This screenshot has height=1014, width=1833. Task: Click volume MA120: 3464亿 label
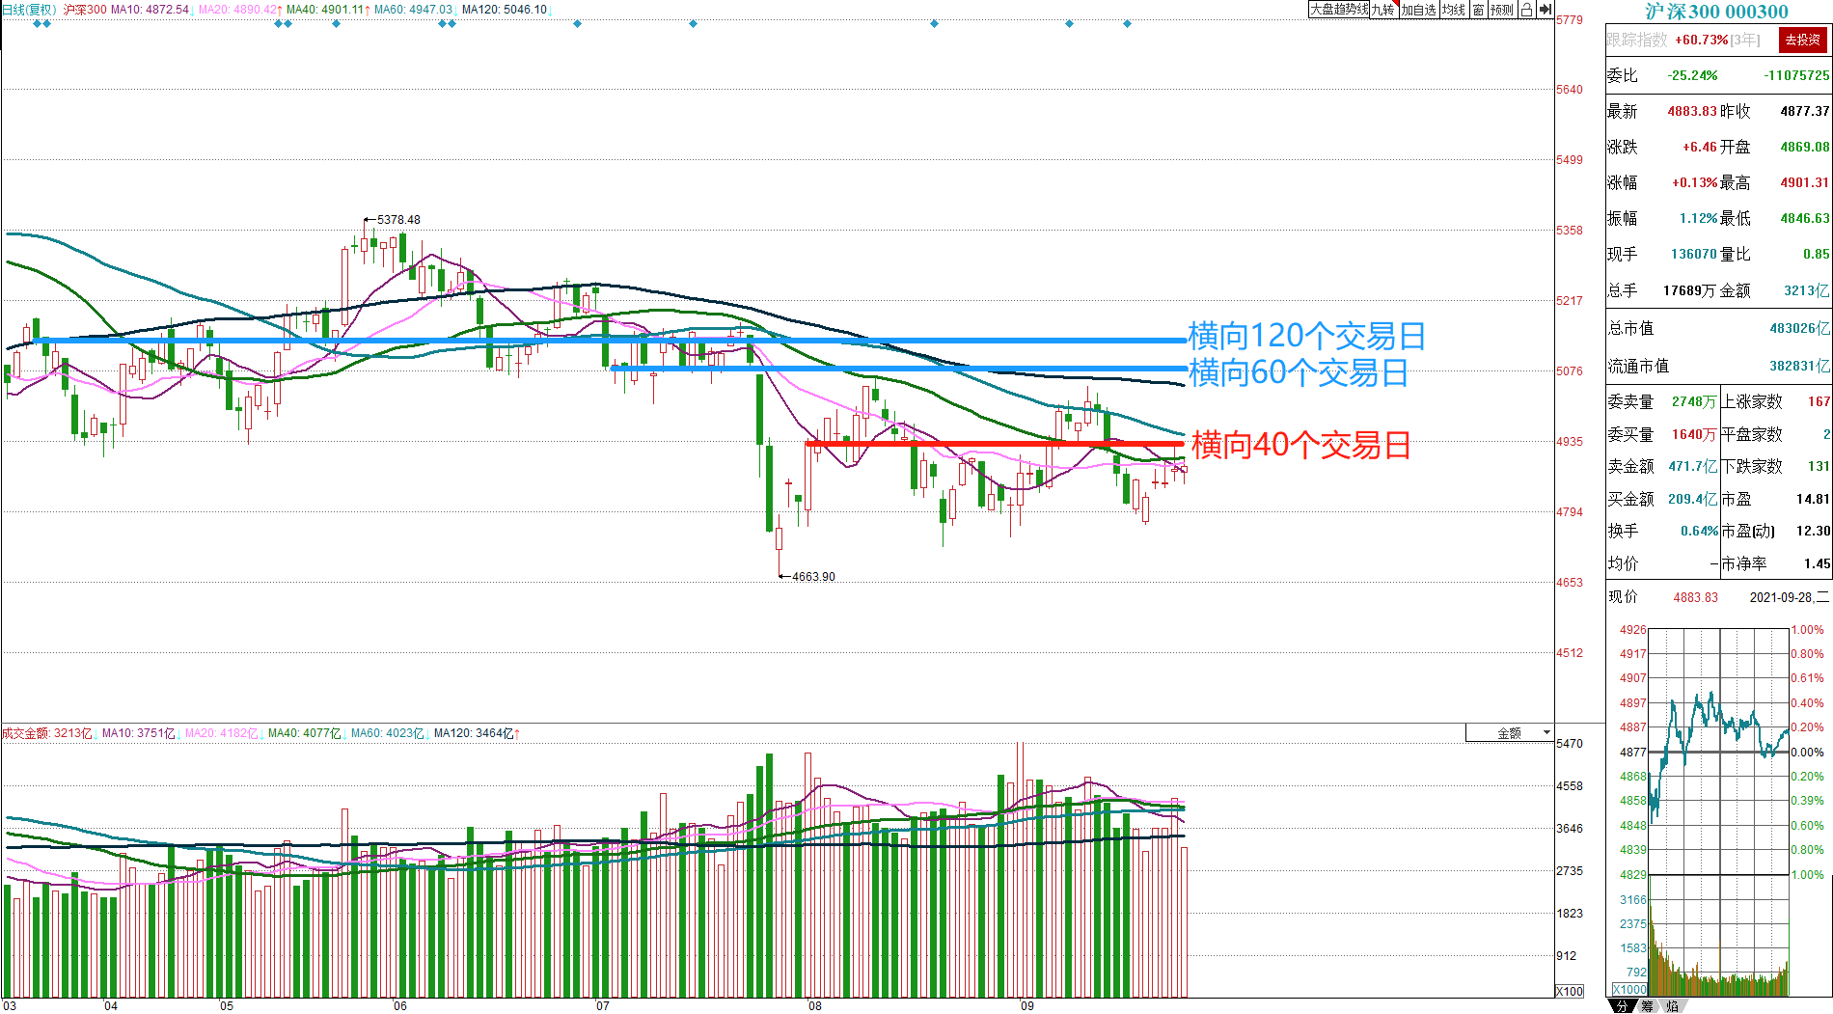tap(476, 733)
